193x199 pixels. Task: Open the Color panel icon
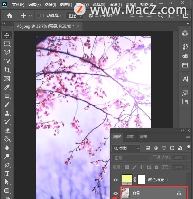tap(185, 33)
